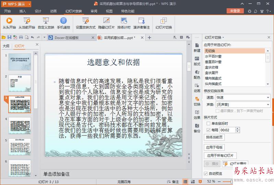This screenshot has width=274, height=185.
Task: Toggle 循环播放 loop sound checkbox
Action: 217,111
